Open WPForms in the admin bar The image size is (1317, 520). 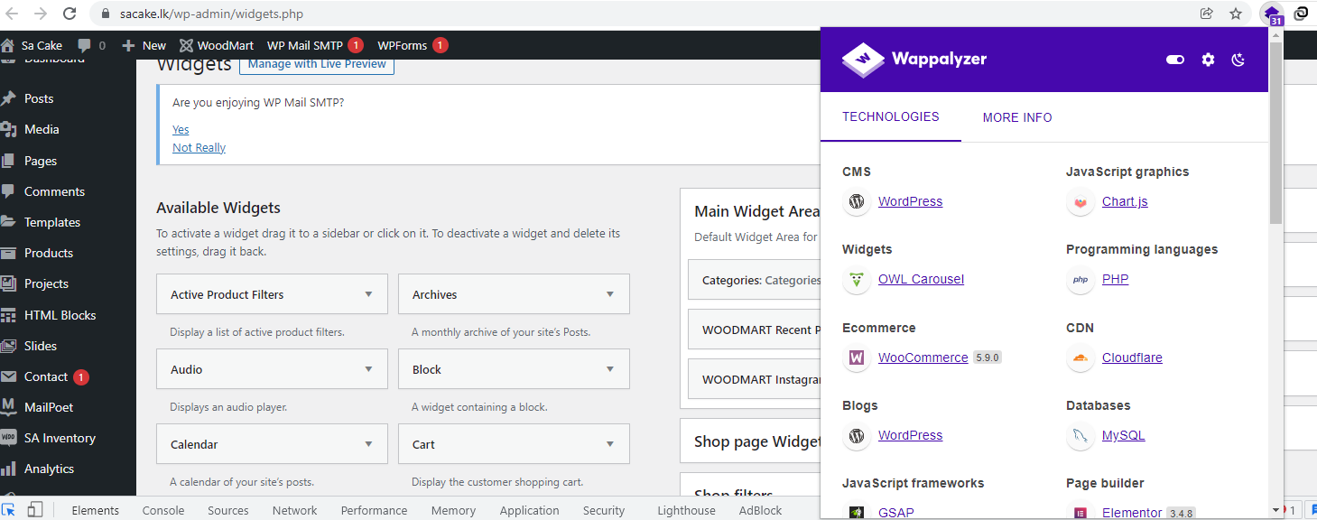click(x=412, y=45)
